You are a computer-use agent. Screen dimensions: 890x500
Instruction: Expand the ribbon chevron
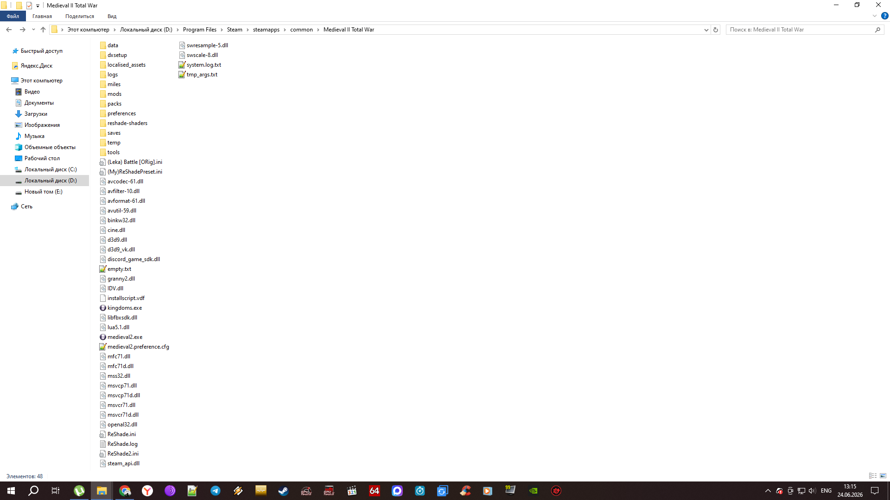[x=875, y=16]
